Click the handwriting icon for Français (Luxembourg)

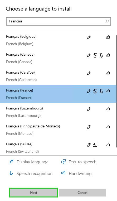tap(108, 109)
